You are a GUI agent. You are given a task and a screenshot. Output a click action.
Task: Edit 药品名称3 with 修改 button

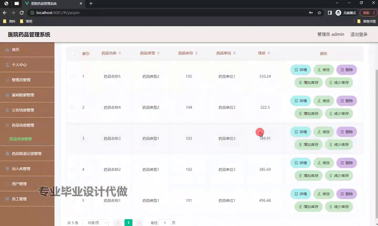click(x=324, y=132)
